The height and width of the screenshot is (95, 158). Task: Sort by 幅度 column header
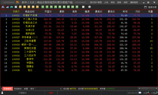pos(87,12)
